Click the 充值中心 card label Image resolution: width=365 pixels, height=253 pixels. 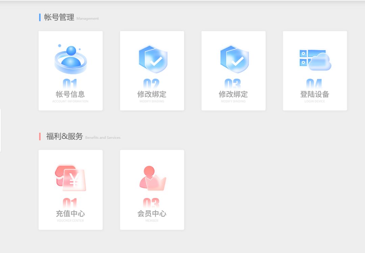pos(70,213)
